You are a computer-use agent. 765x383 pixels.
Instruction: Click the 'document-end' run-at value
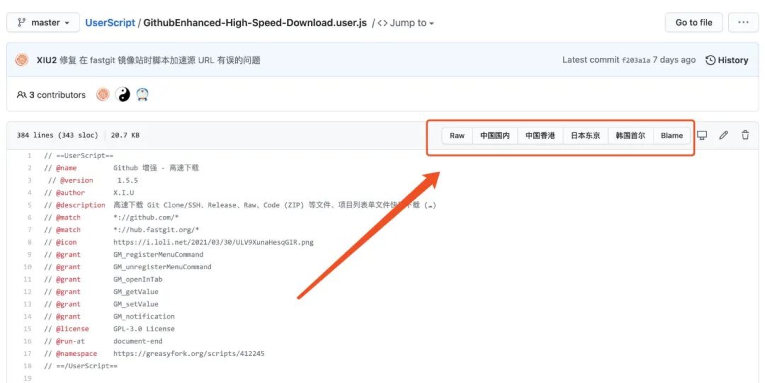pyautogui.click(x=137, y=341)
